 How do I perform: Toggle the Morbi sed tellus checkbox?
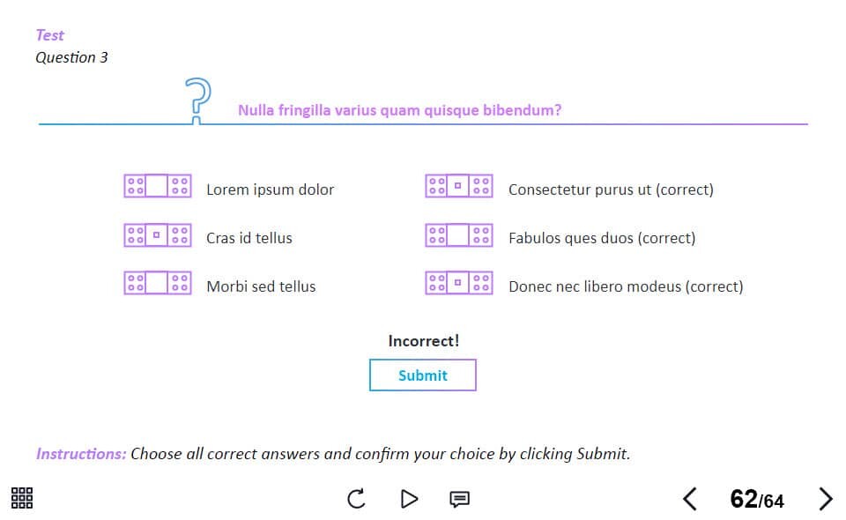157,283
